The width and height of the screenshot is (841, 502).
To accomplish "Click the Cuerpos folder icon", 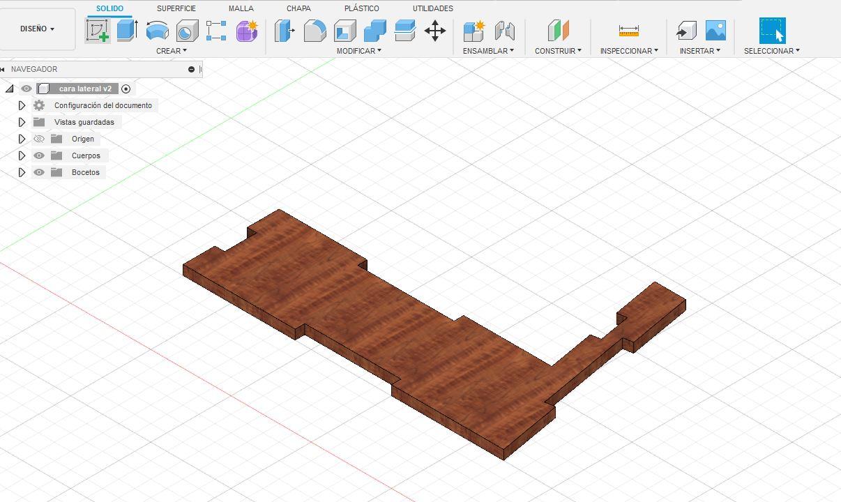I will pyautogui.click(x=56, y=155).
